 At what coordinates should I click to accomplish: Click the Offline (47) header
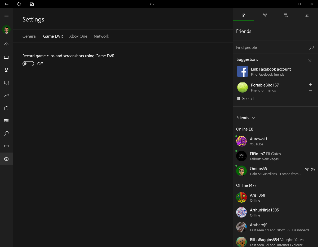point(246,185)
